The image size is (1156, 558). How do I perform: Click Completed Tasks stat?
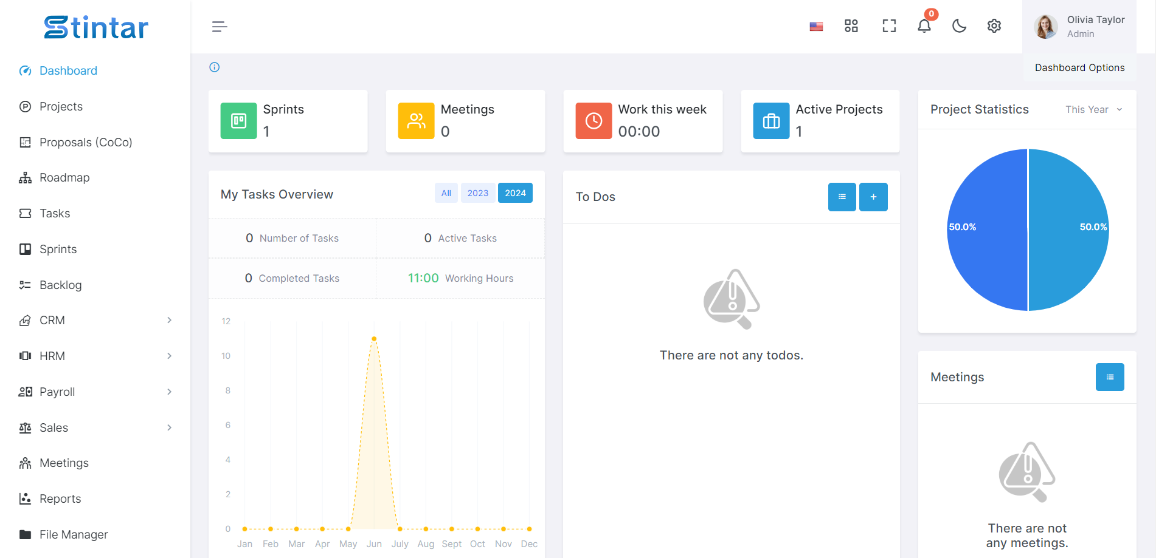[x=292, y=279]
